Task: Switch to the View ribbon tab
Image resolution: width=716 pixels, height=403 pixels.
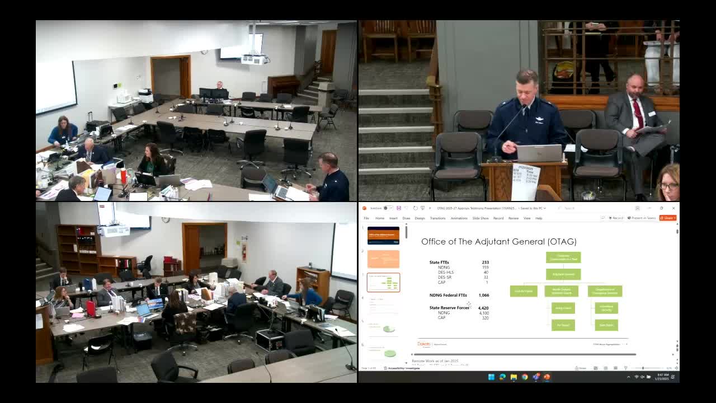Action: pos(527,218)
